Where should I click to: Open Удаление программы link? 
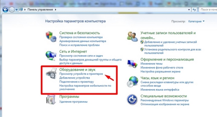pos(73,102)
